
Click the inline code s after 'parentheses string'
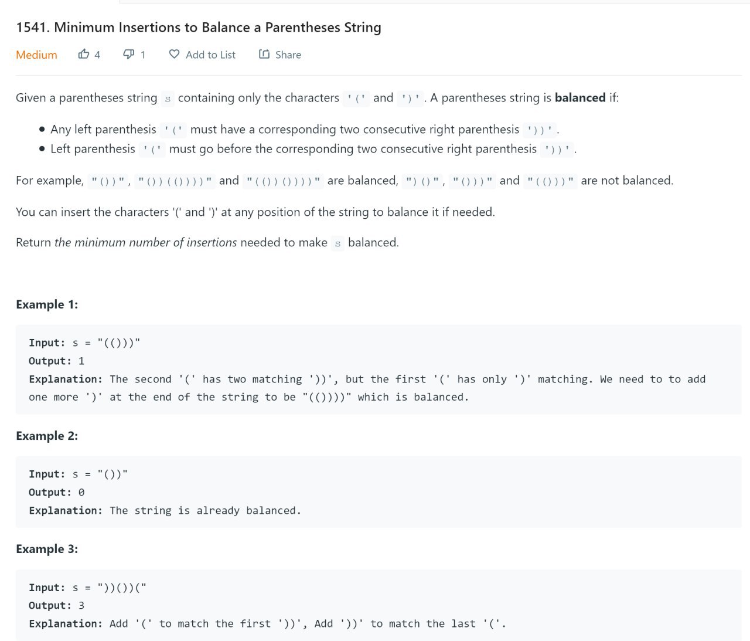coord(168,99)
